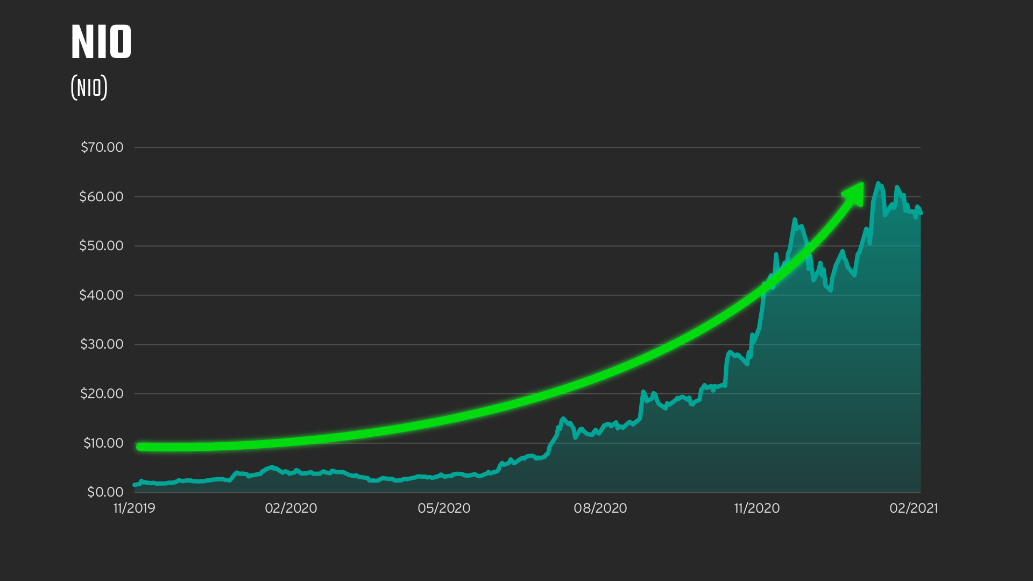1033x581 pixels.
Task: Click the NIO title heading
Action: point(101,42)
